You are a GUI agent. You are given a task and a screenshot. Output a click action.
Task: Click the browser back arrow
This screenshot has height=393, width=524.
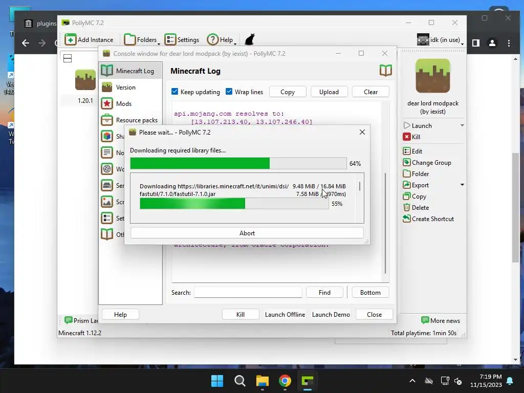(x=26, y=43)
